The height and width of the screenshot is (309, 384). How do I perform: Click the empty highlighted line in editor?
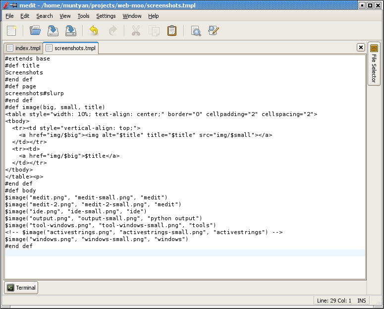[x=184, y=253]
